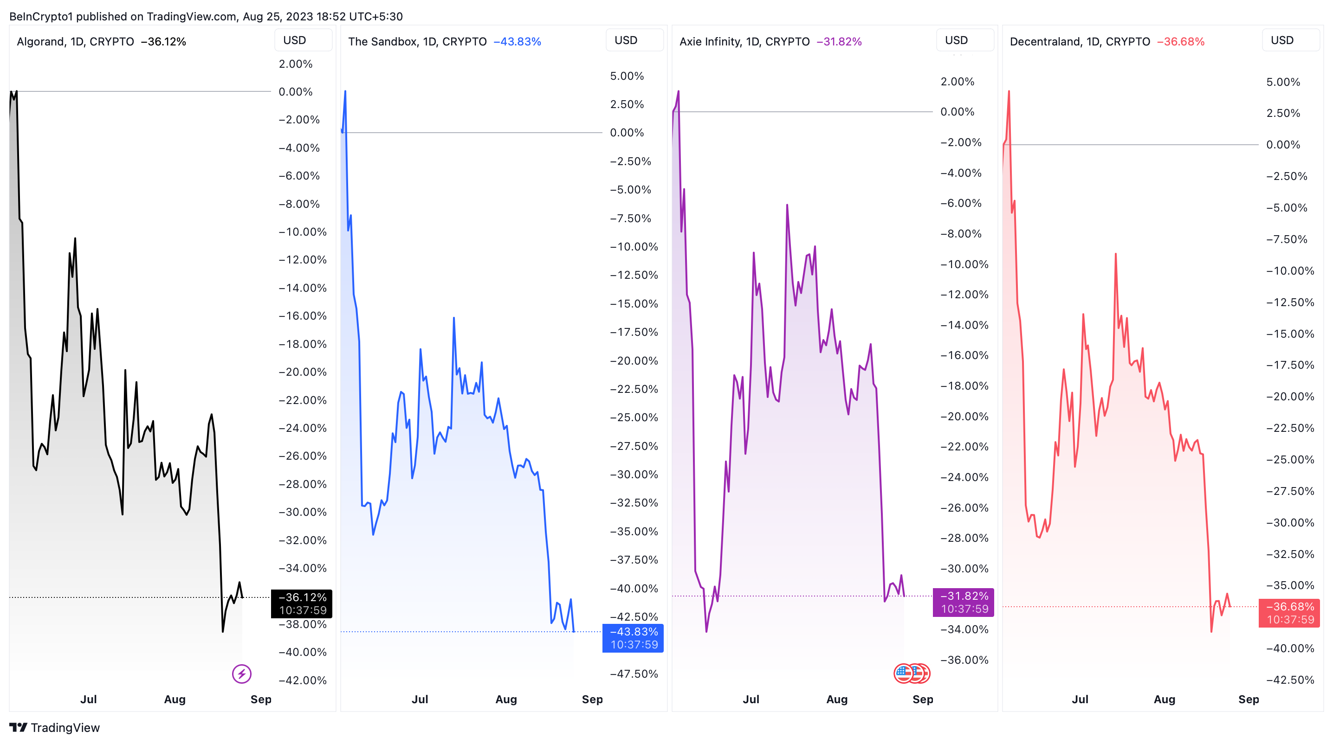
Task: Click the blue −43.83% price label on Sandbox axis
Action: [x=633, y=638]
